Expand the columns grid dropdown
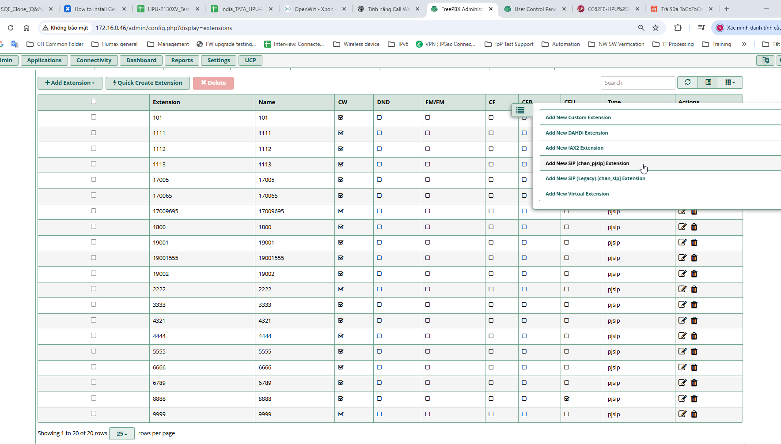 tap(730, 83)
